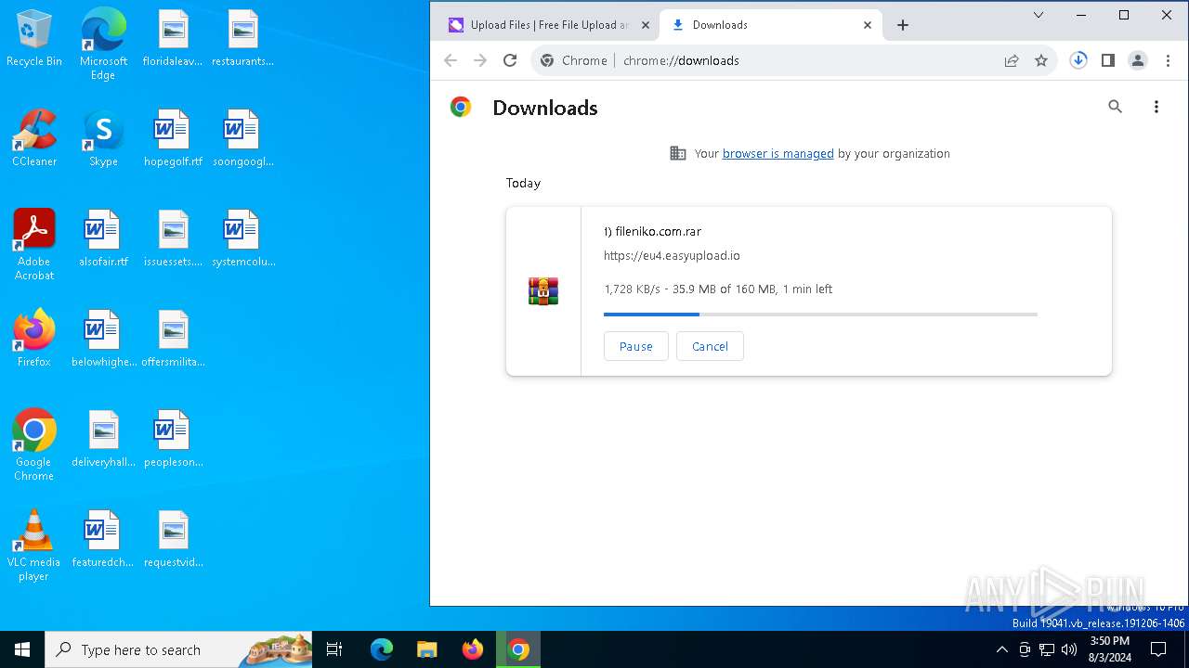Viewport: 1189px width, 668px height.
Task: Click the eu4.easyupload.io source link
Action: click(672, 256)
